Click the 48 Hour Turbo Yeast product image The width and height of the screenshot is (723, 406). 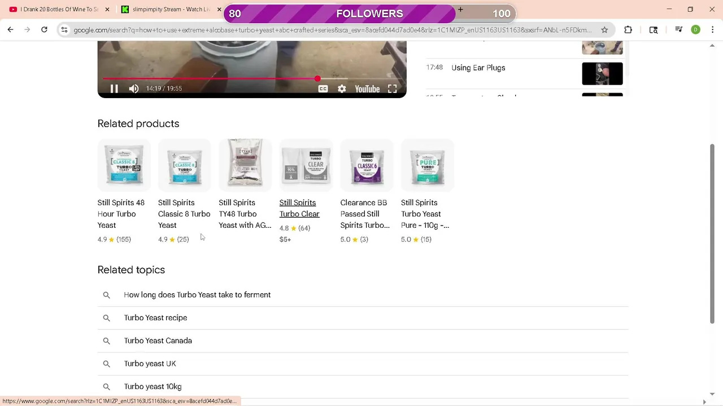click(x=124, y=165)
